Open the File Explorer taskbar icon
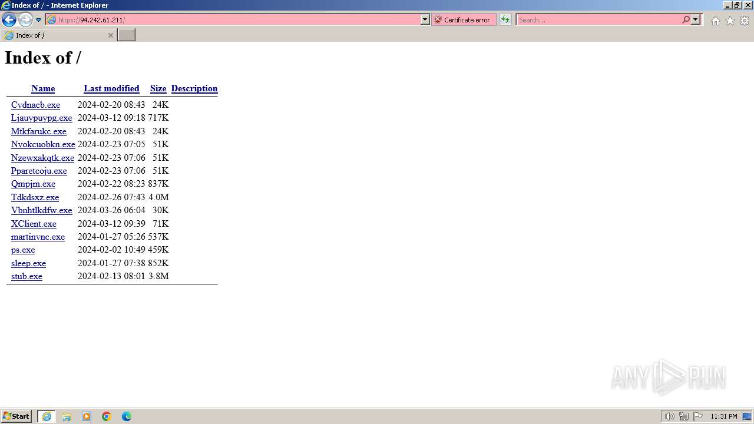 click(x=67, y=416)
